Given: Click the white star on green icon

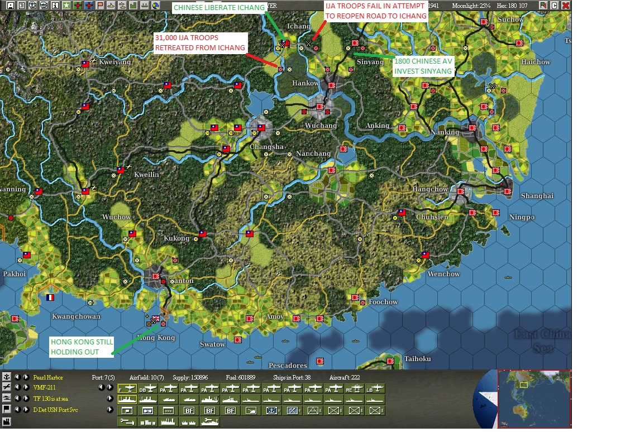Looking at the screenshot, I should point(66,5).
